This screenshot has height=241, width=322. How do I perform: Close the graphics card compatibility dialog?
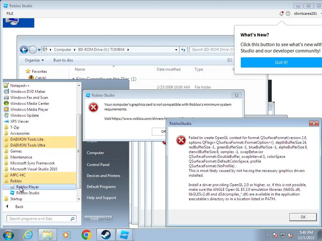236,95
